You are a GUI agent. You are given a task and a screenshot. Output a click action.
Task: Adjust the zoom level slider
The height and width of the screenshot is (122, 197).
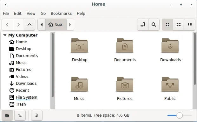point(180,115)
